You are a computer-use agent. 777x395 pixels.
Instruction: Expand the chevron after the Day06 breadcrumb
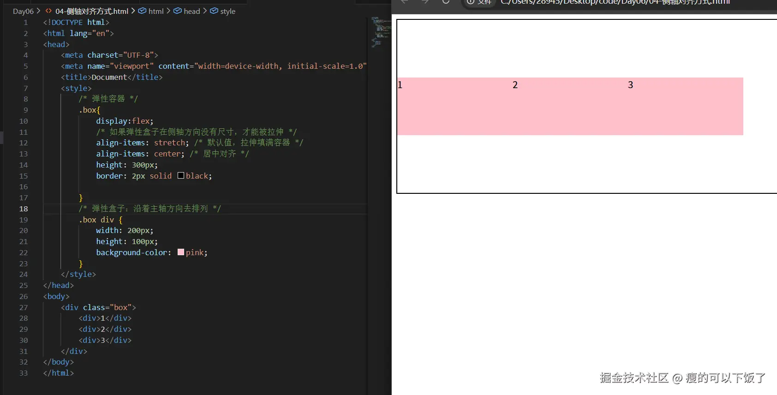coord(38,11)
